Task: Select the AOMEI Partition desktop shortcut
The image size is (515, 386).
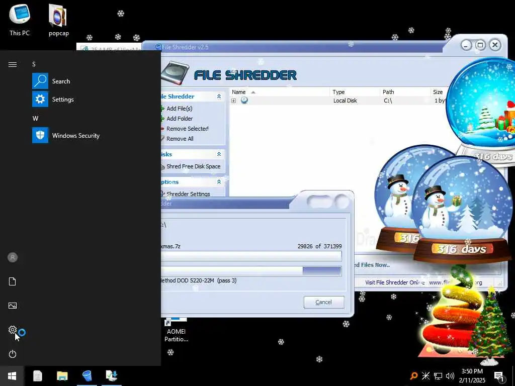Action: [x=176, y=330]
